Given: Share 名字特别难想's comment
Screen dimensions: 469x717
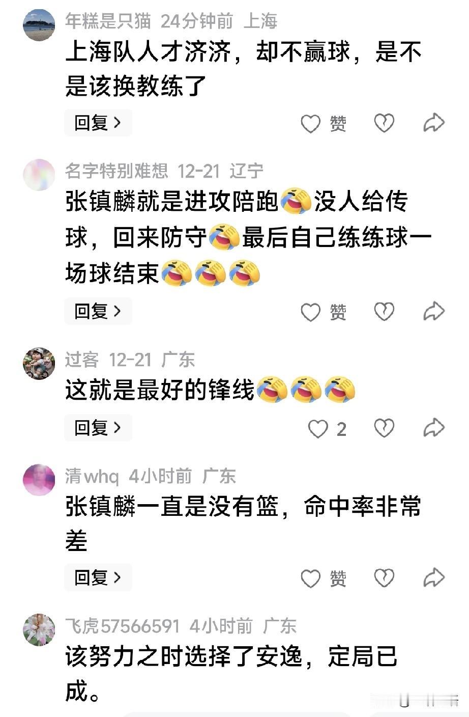Looking at the screenshot, I should tap(434, 312).
